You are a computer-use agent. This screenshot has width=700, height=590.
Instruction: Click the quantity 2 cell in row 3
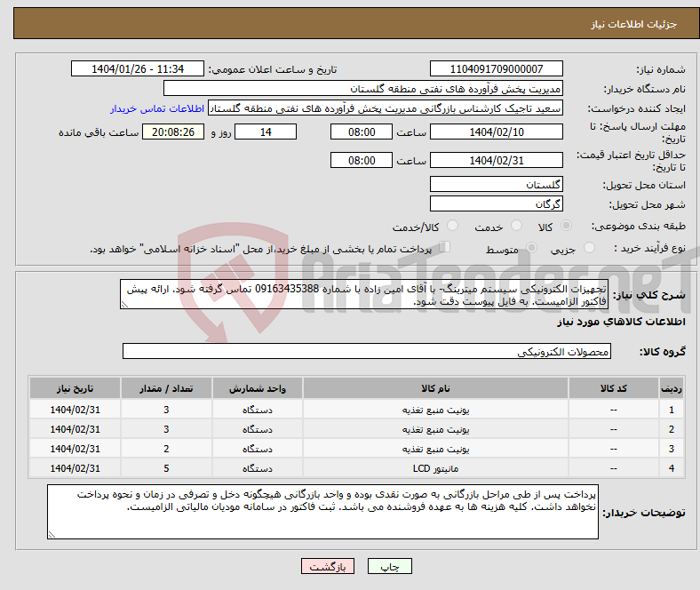pyautogui.click(x=166, y=449)
